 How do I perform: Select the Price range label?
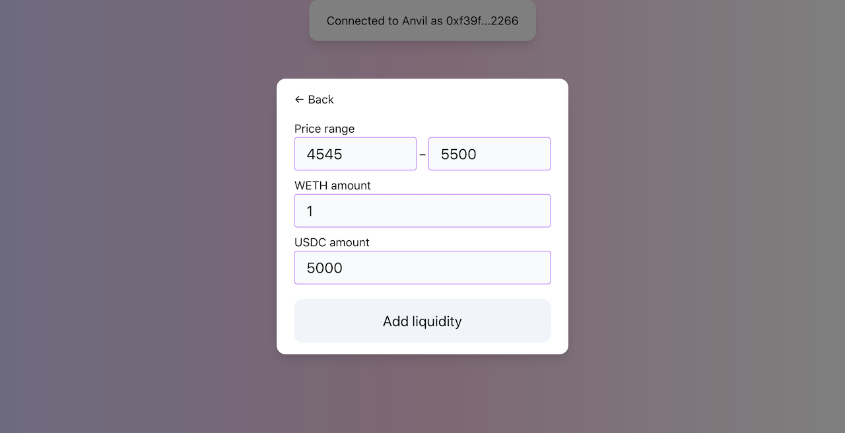[x=324, y=129]
